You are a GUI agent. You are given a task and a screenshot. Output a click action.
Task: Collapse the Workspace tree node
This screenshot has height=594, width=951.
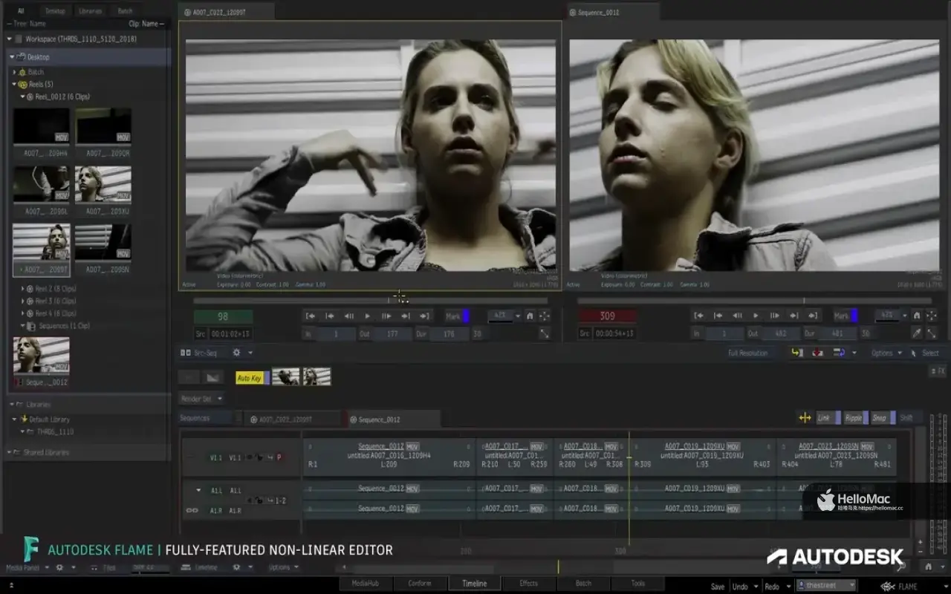[10, 39]
